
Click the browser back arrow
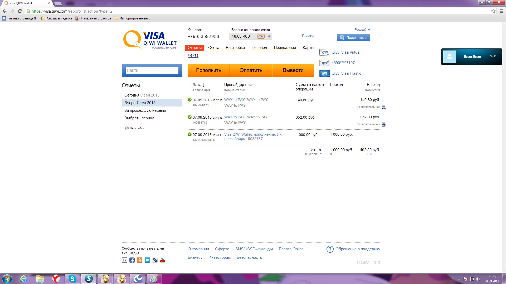click(x=4, y=11)
